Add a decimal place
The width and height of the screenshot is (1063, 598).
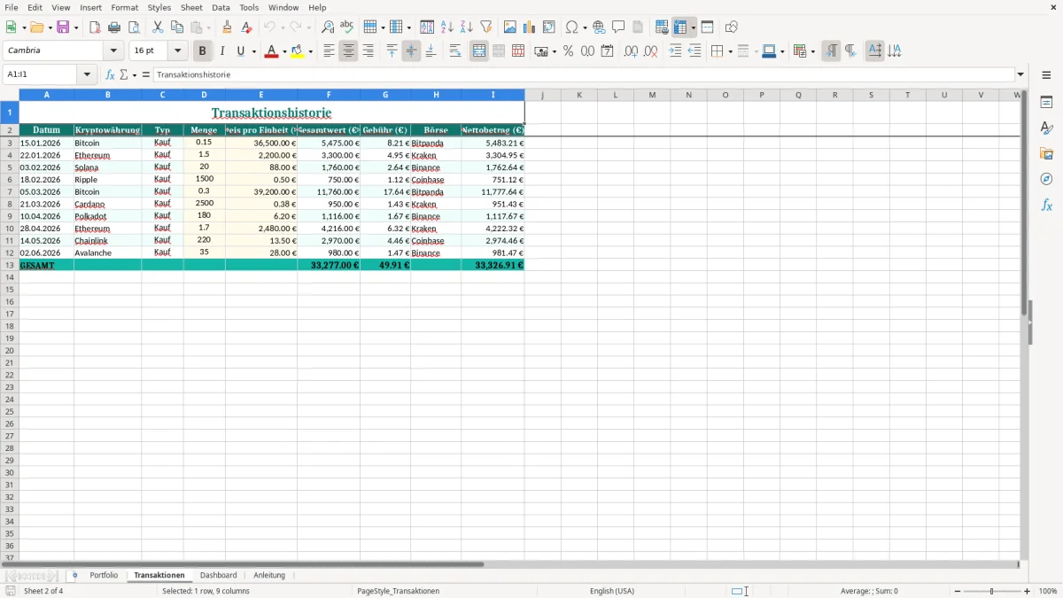tap(631, 51)
